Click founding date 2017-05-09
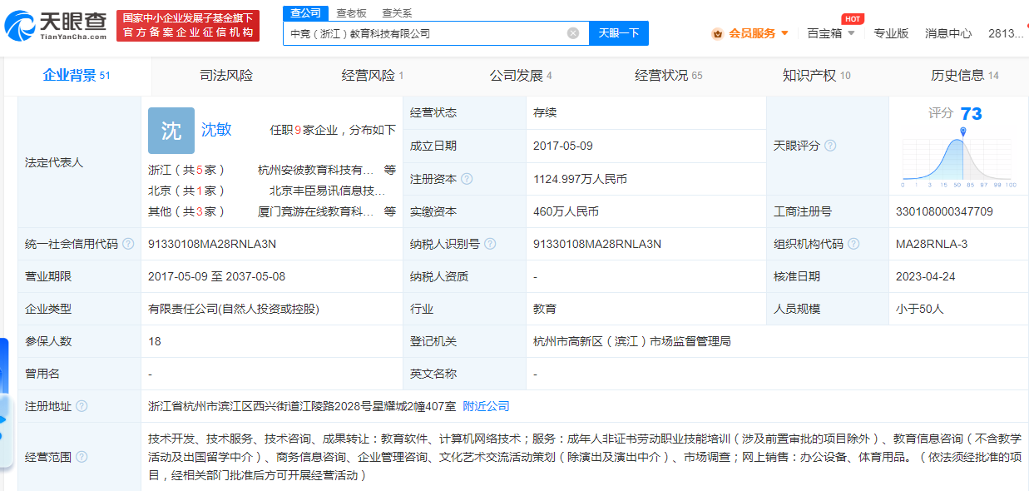The image size is (1029, 491). [563, 146]
